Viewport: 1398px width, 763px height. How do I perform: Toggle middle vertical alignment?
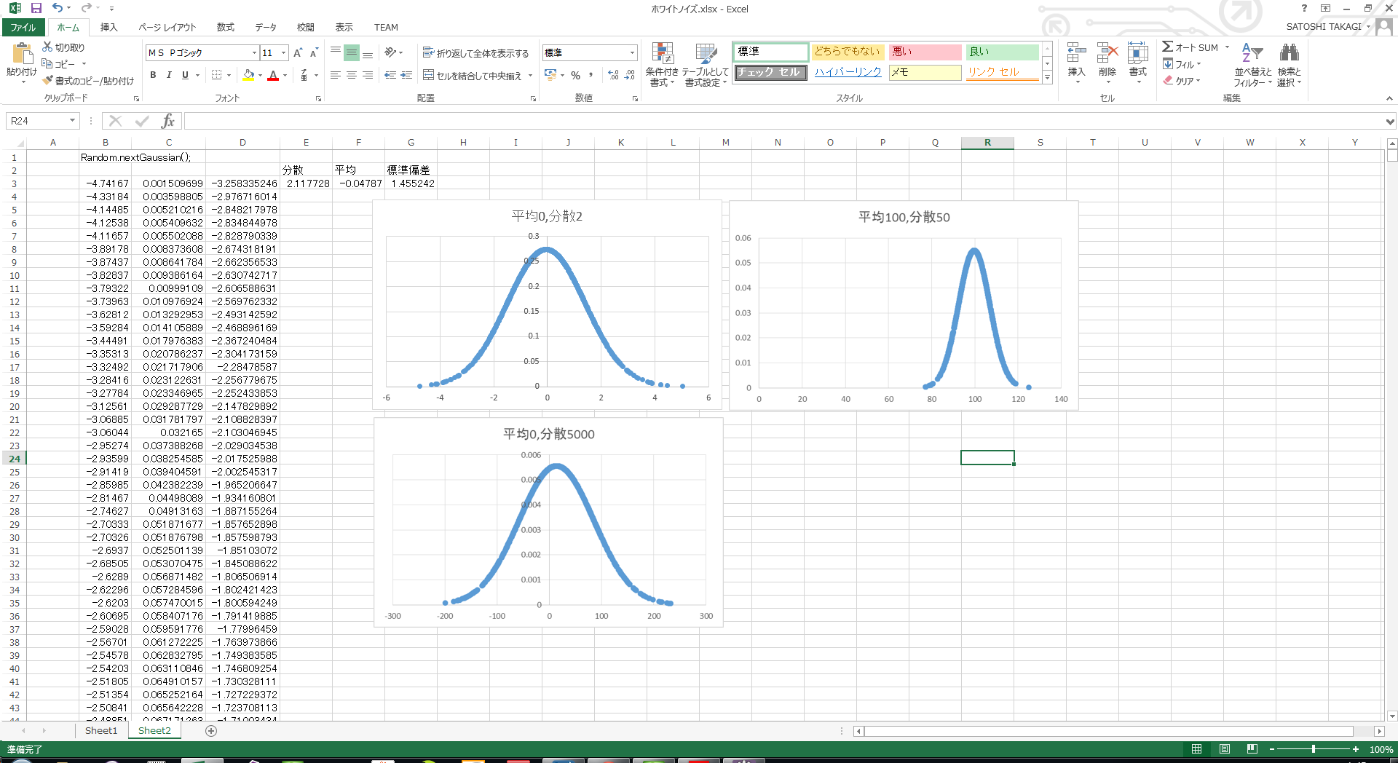352,53
